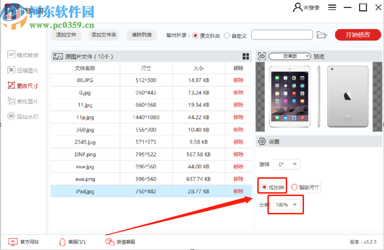Select the 0.jpg file name

click(x=85, y=92)
